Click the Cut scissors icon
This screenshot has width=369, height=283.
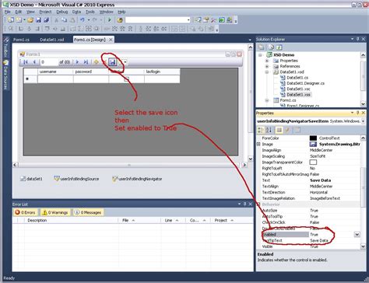click(56, 20)
